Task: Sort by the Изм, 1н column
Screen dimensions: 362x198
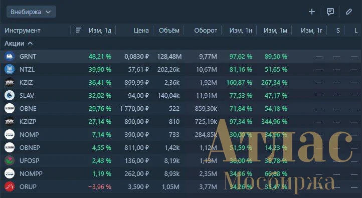Action: [240, 31]
